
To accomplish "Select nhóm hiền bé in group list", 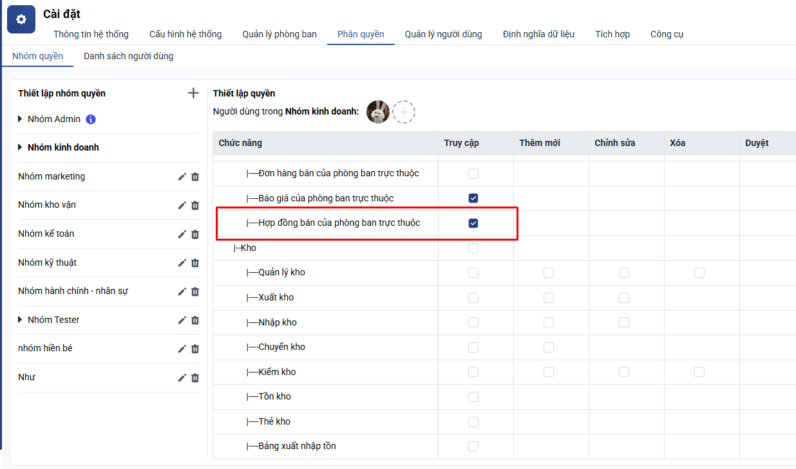I will pyautogui.click(x=45, y=348).
